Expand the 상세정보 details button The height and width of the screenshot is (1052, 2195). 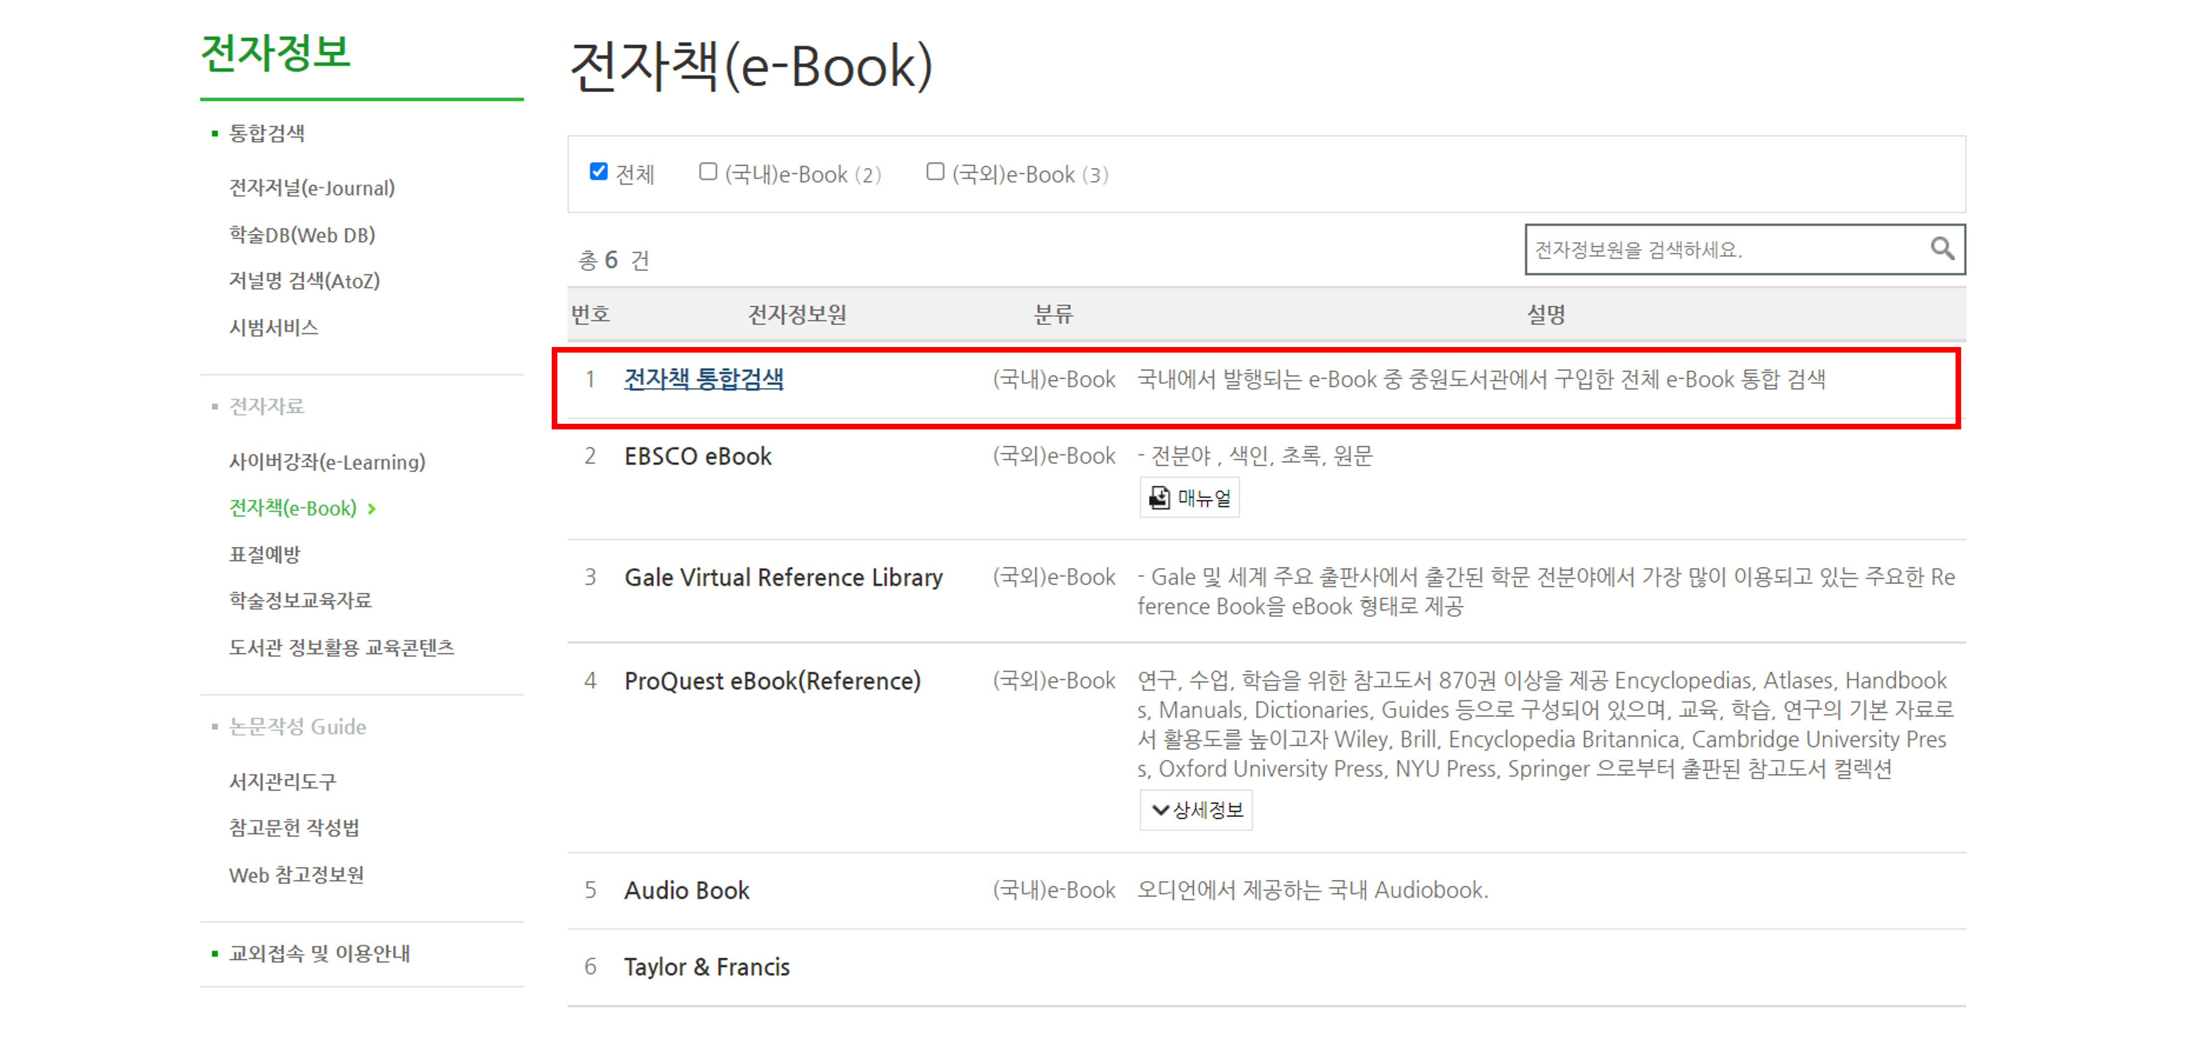tap(1195, 809)
